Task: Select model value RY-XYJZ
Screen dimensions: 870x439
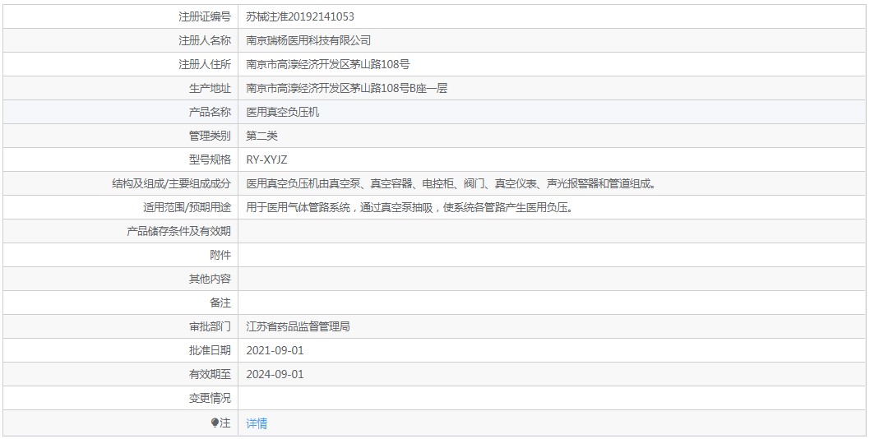Action: [267, 159]
